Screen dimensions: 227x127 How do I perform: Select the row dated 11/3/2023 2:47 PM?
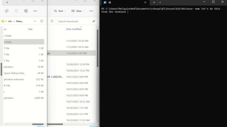pos(72,53)
